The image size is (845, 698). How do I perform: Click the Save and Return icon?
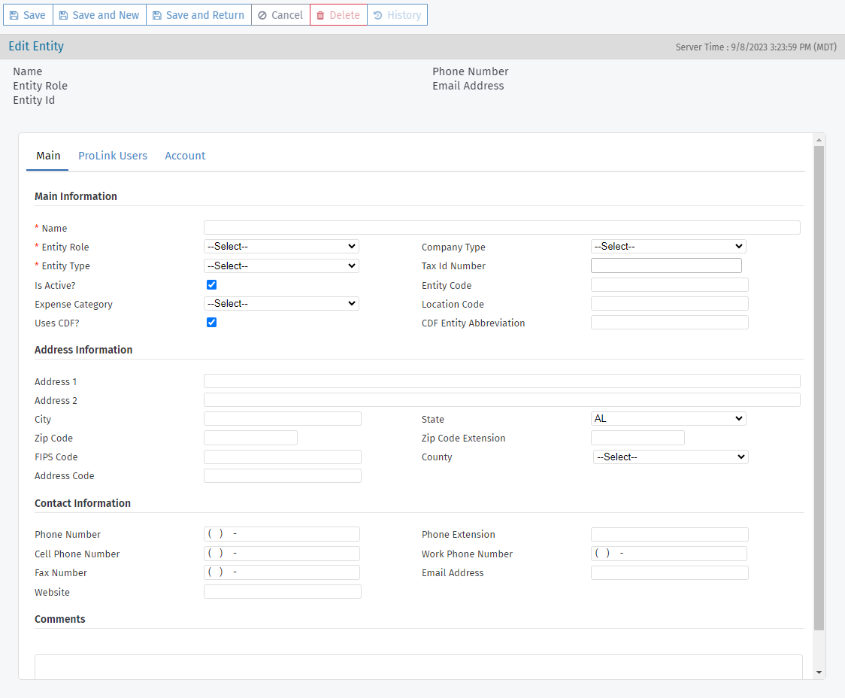click(157, 15)
